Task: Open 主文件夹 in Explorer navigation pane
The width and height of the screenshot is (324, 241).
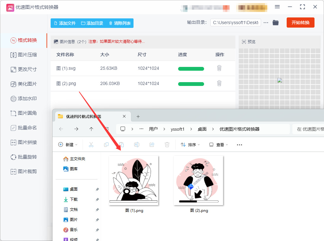Action: coord(74,159)
